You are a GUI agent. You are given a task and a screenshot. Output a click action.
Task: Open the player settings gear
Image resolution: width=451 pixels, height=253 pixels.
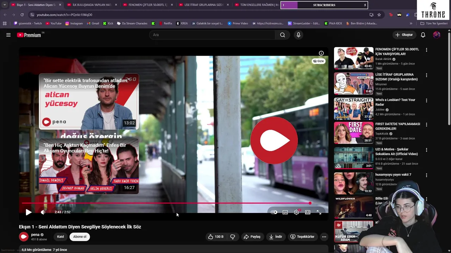pyautogui.click(x=296, y=212)
